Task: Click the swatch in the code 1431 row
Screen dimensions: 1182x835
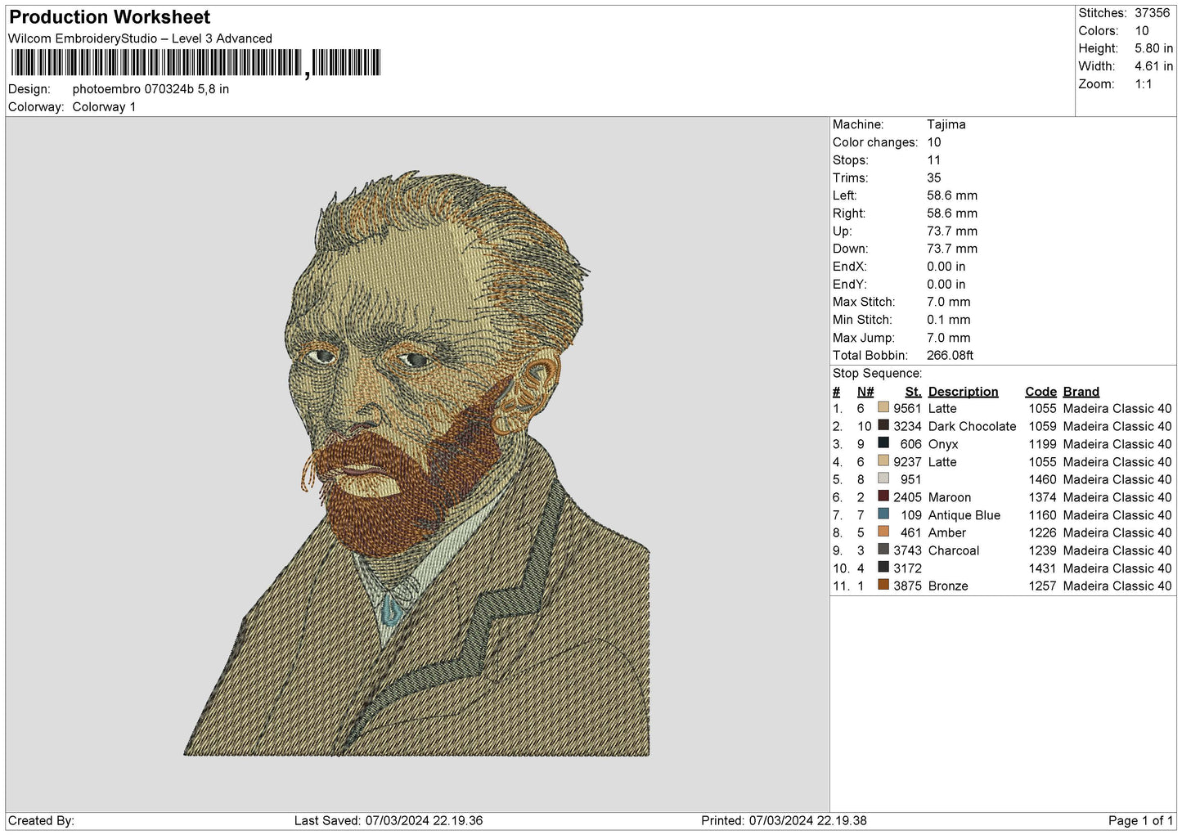Action: 883,567
